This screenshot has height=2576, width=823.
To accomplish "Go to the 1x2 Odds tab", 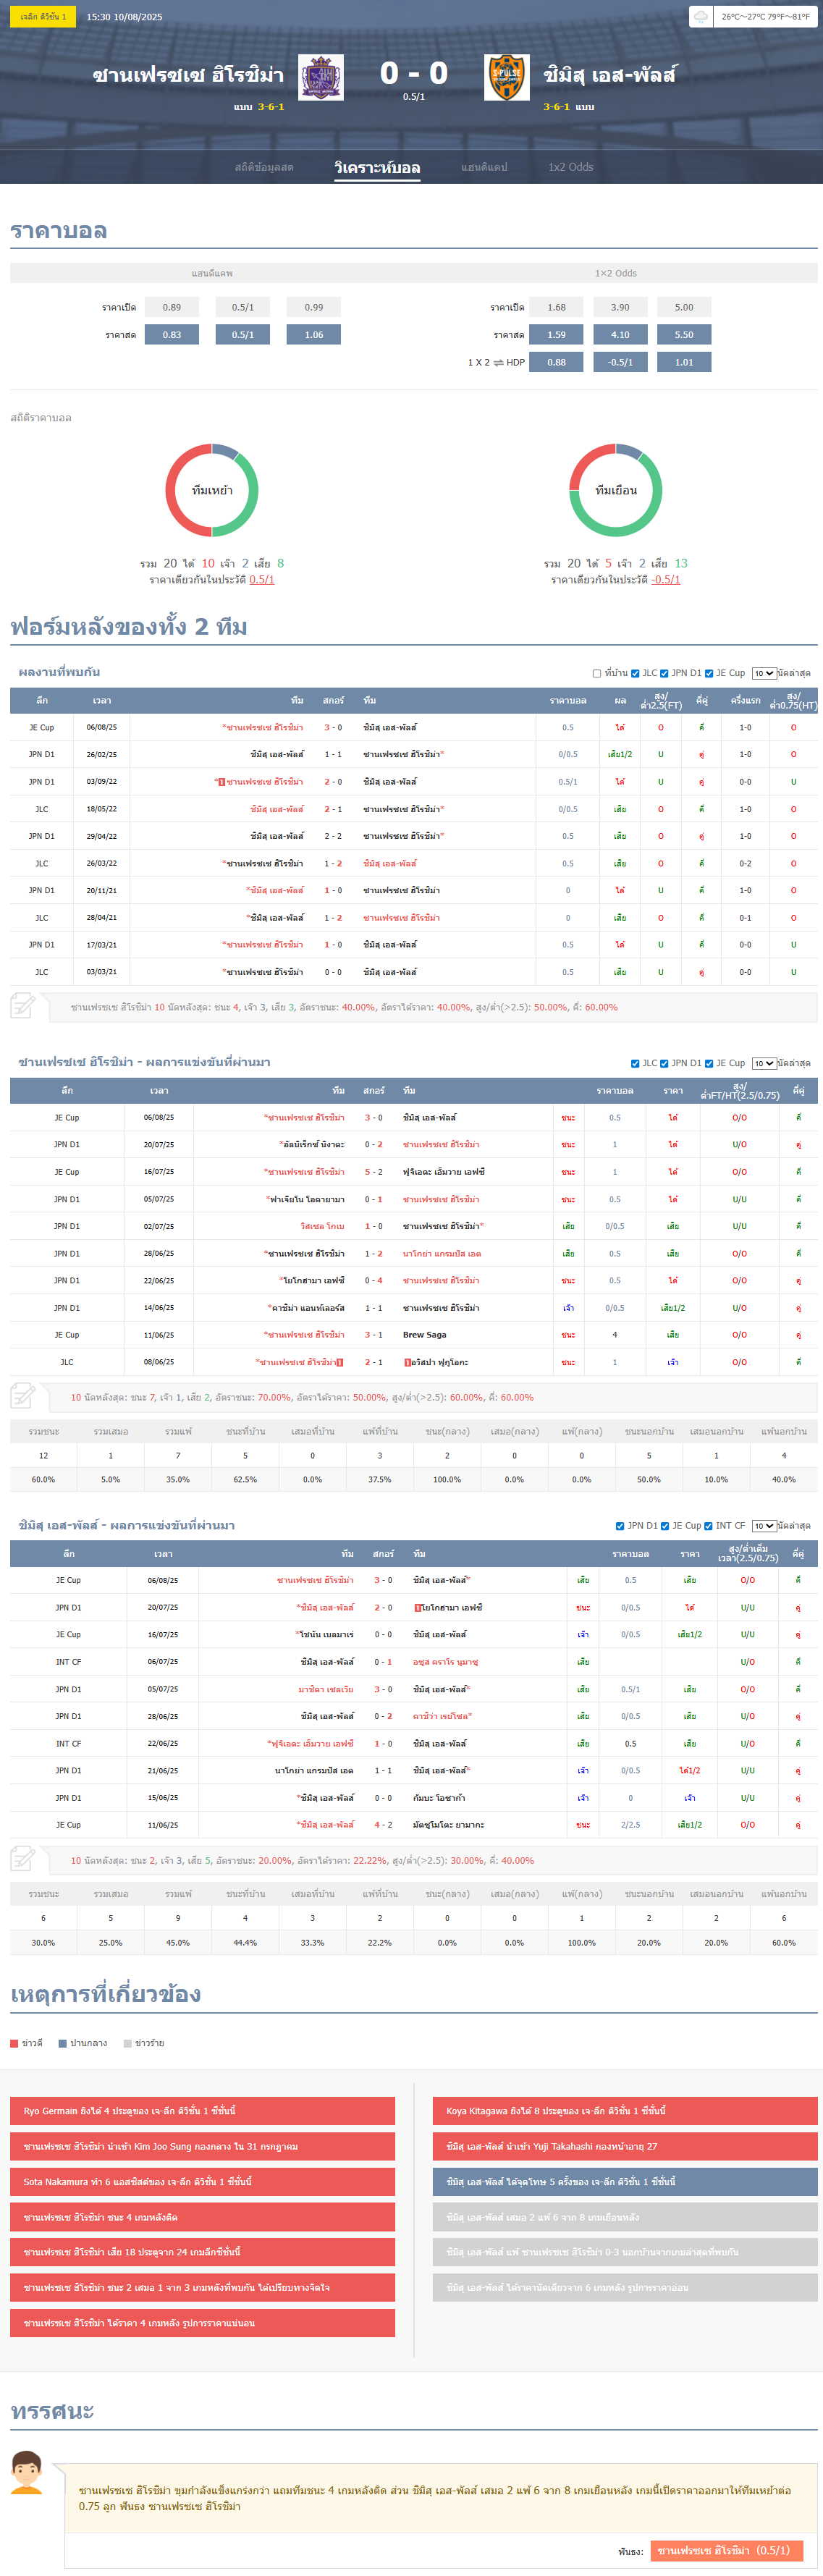I will pos(571,167).
